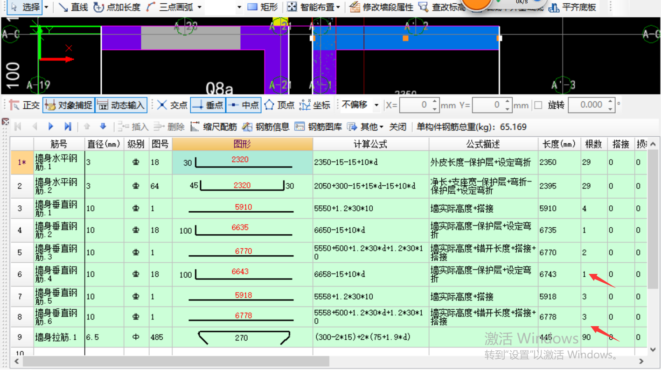
Task: Select the 根数 cell showing 90
Action: pyautogui.click(x=594, y=337)
